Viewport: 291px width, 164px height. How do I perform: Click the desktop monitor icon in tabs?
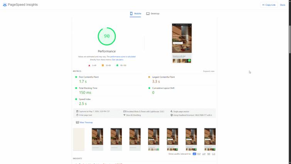tap(148, 14)
